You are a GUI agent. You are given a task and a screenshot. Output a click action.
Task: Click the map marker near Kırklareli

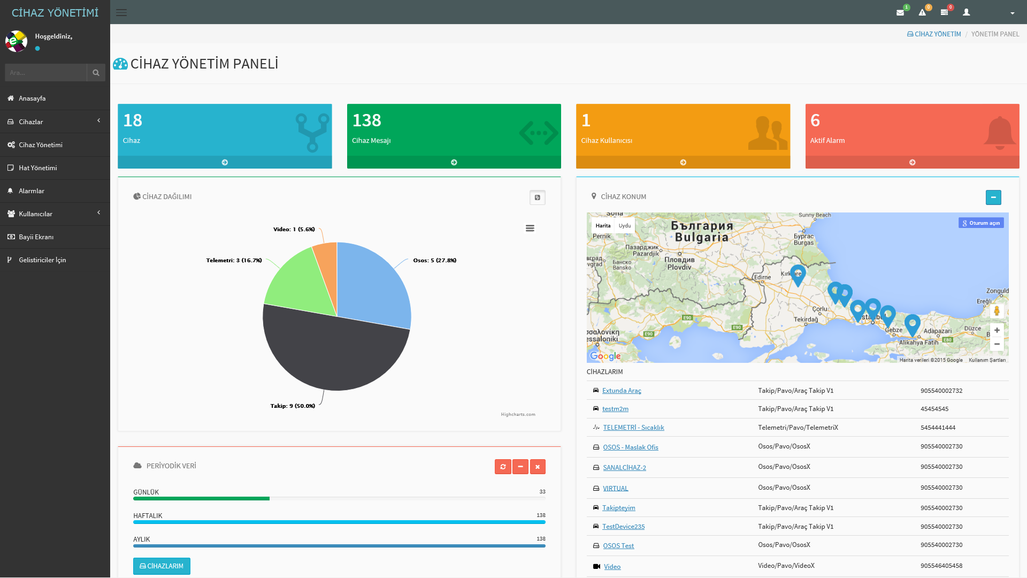pos(798,275)
